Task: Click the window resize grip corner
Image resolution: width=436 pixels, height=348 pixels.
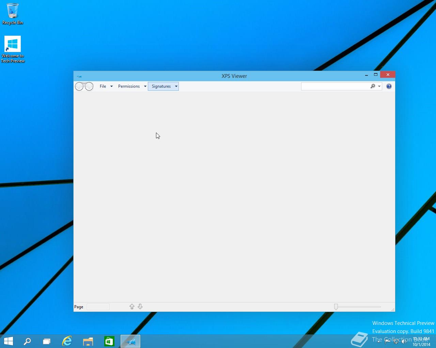Action: 393,310
